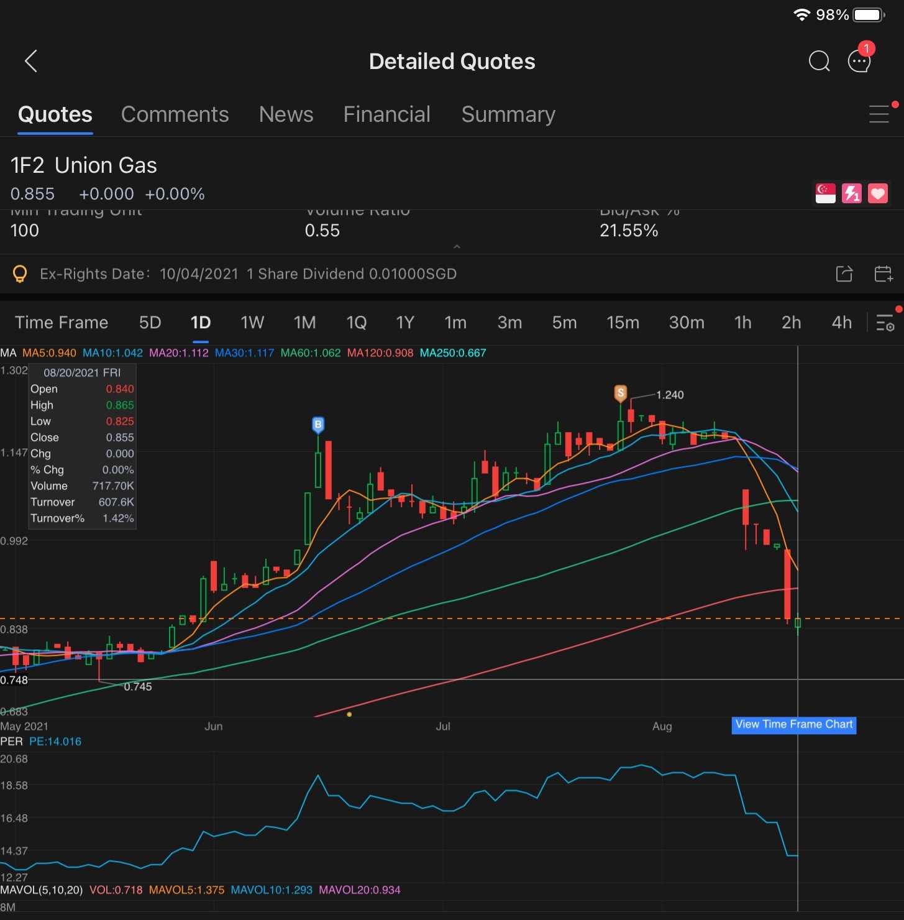Select the 1h interval
Viewport: 904px width, 920px height.
click(x=743, y=323)
